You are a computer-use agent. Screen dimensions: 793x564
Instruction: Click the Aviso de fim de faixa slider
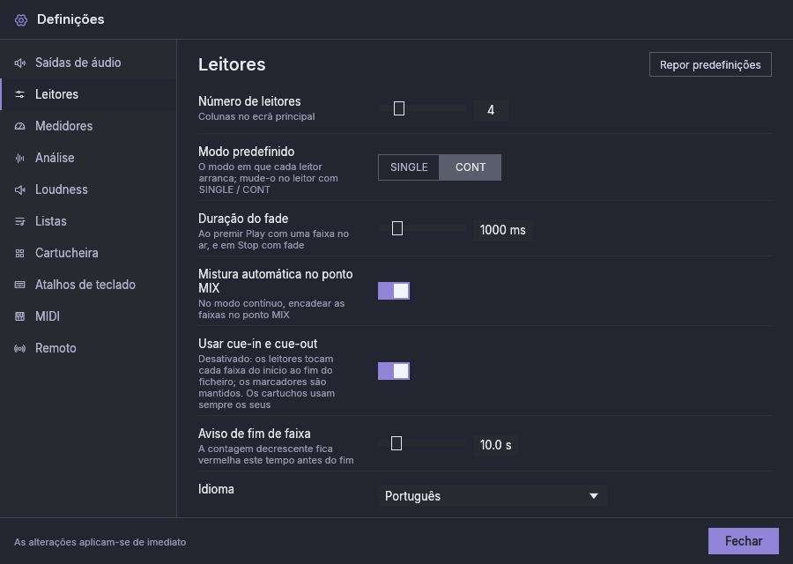(422, 443)
